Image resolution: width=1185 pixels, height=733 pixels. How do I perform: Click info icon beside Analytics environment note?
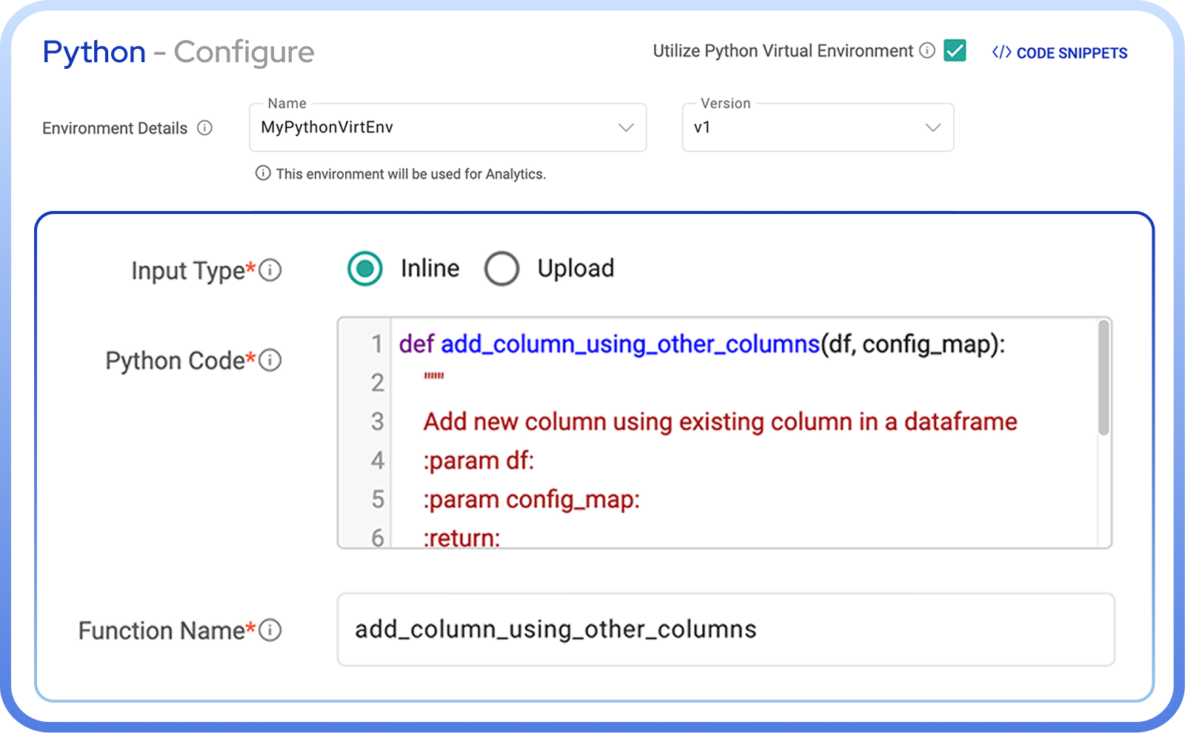pyautogui.click(x=262, y=173)
